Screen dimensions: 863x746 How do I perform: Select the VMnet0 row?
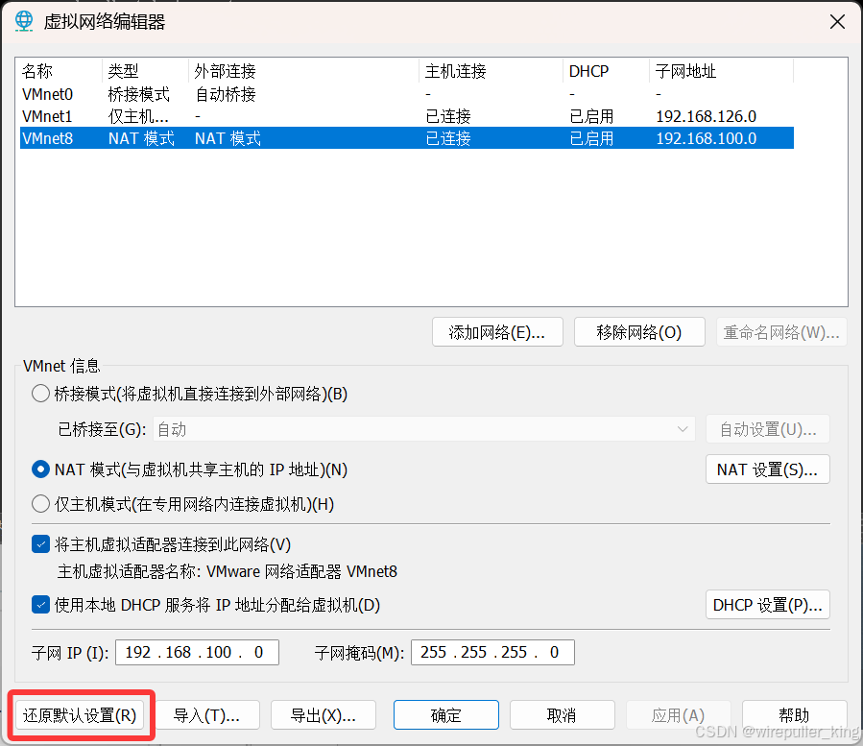pyautogui.click(x=407, y=94)
